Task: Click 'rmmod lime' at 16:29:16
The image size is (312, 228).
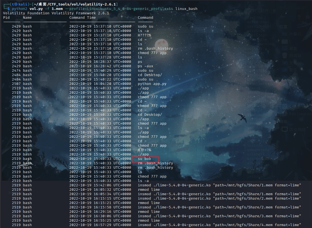Action: click(x=149, y=211)
